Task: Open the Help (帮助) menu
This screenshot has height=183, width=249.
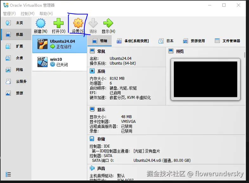Action: [x=46, y=14]
